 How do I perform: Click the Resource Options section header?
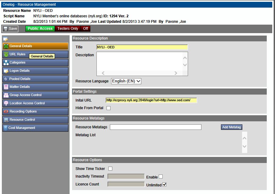[169, 160]
